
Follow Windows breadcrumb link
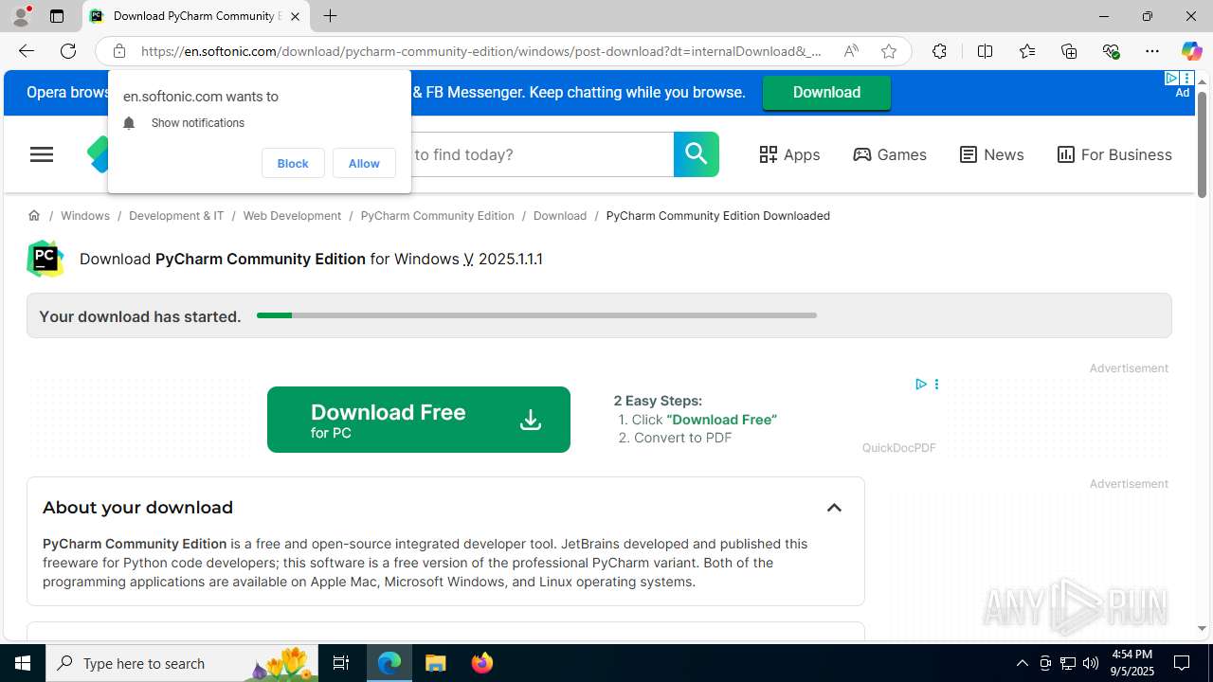85,216
